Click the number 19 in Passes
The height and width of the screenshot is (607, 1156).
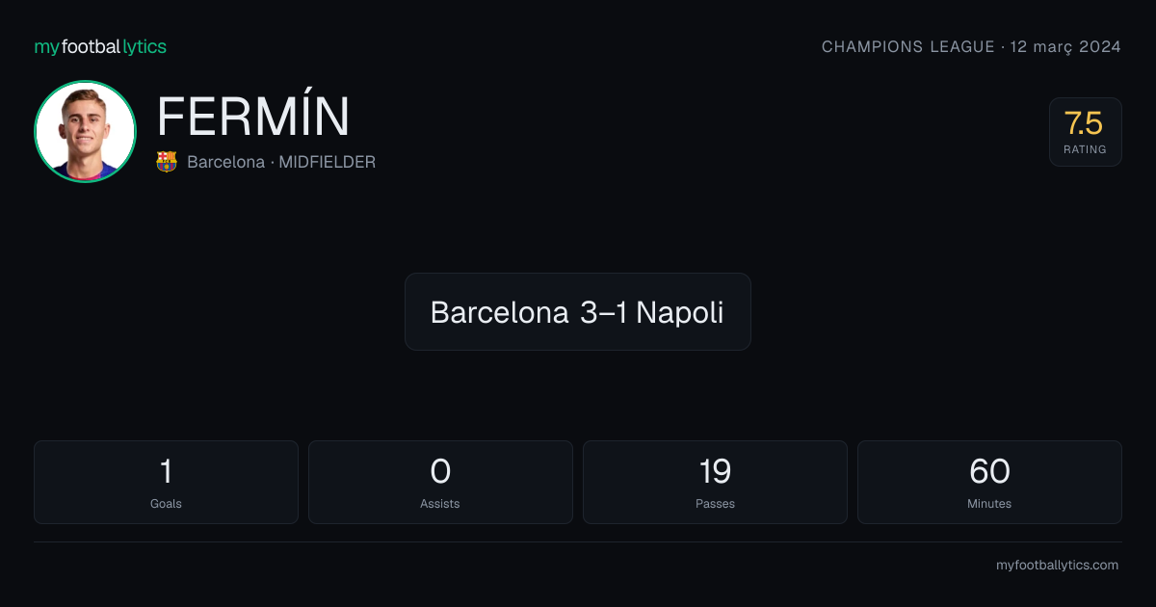tap(715, 472)
